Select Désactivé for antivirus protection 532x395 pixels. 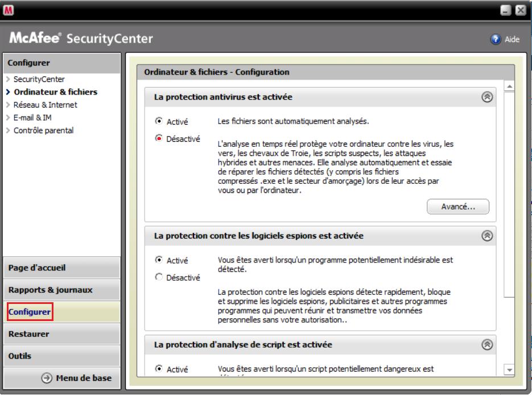(x=158, y=138)
